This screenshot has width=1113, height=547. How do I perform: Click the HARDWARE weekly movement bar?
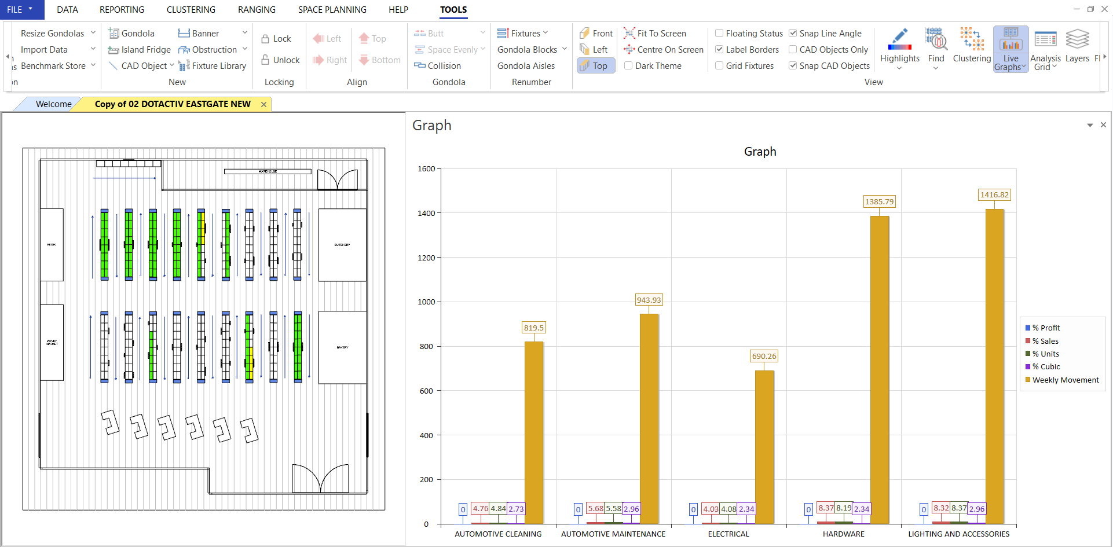point(879,370)
